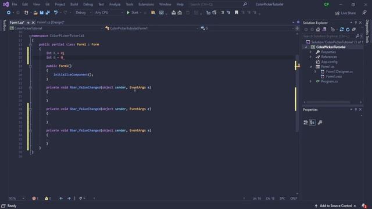Open the Debug menu
Image resolution: width=372 pixels, height=209 pixels.
coord(88,4)
